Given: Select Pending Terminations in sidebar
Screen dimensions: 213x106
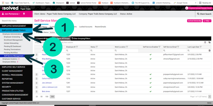Looking at the screenshot, I should tap(12, 49).
